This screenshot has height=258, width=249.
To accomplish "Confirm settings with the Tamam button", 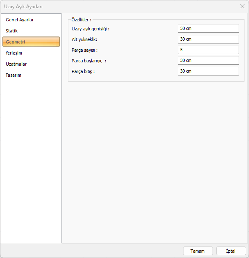I will [x=198, y=251].
